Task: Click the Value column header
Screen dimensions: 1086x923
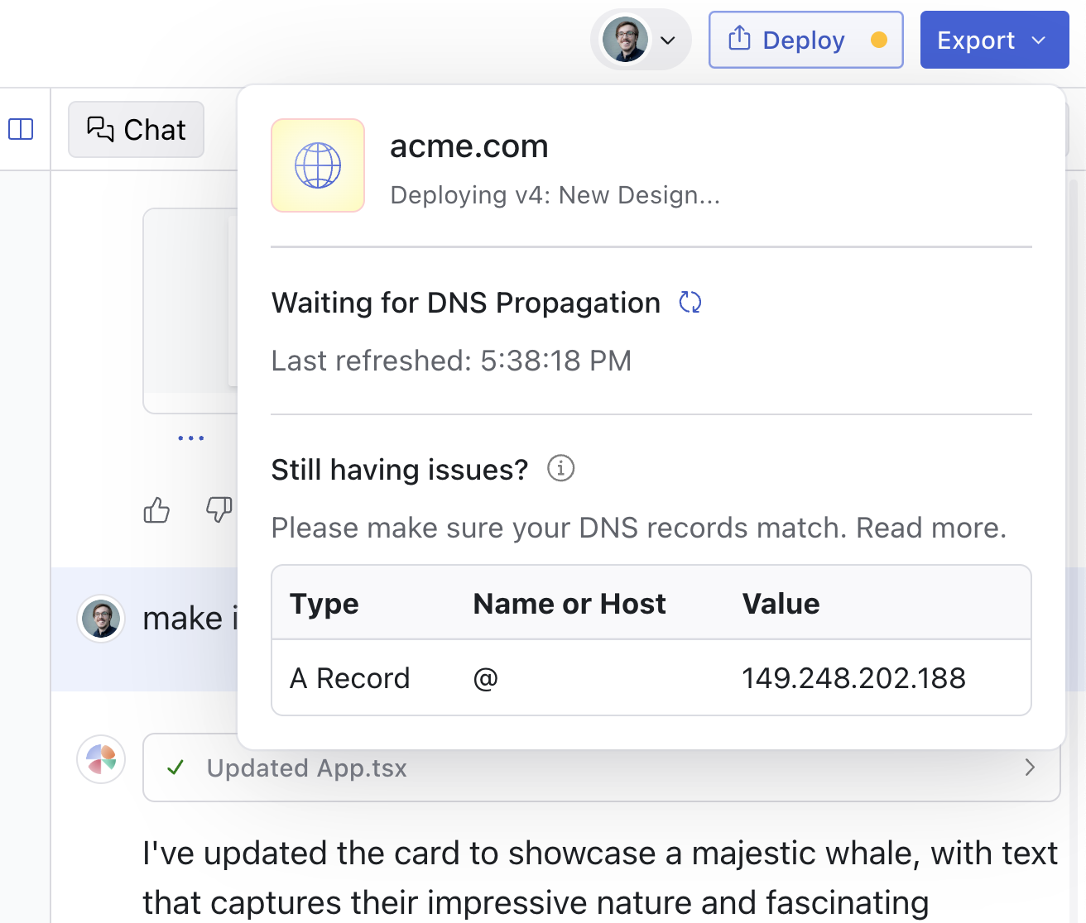Action: (781, 604)
